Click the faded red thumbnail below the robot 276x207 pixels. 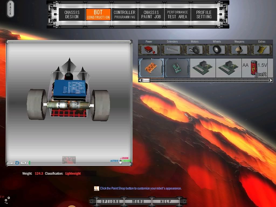(x=69, y=160)
